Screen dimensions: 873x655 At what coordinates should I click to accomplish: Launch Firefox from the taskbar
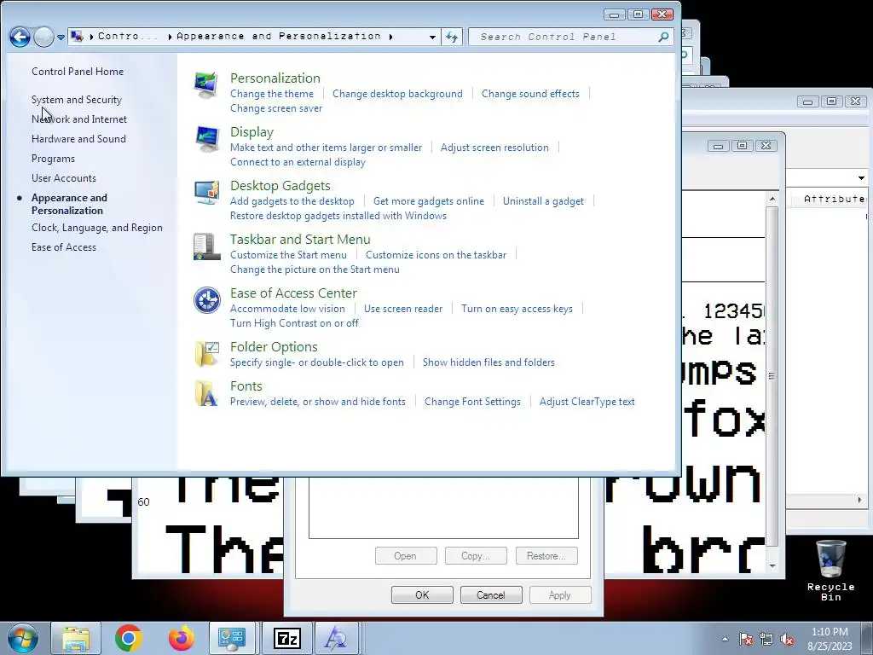tap(182, 638)
